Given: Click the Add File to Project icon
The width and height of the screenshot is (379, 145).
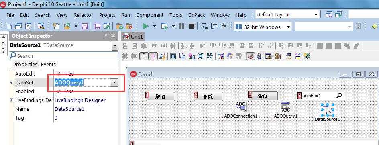Looking at the screenshot, I should point(120,26).
